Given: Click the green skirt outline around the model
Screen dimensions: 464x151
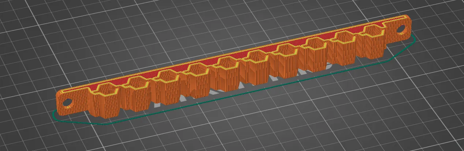Looking at the screenshot, I should point(234,96).
